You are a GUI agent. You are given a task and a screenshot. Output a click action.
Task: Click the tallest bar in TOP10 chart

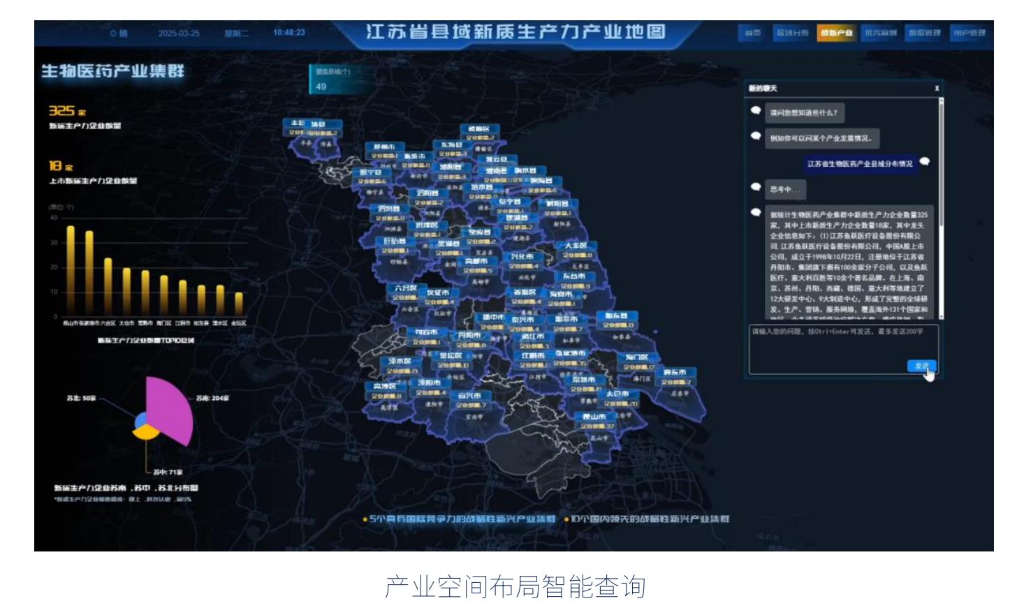tap(71, 271)
